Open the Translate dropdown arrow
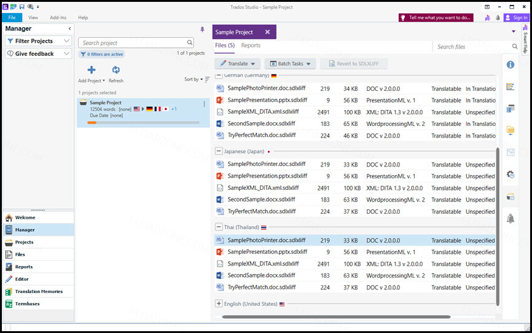 click(252, 64)
